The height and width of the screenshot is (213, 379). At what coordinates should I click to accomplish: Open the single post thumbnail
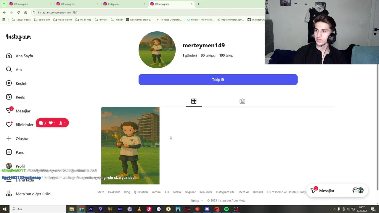pos(130,146)
